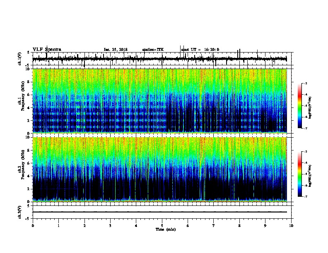Select ch.1 'Frequency (kHz)' axis label

point(23,96)
